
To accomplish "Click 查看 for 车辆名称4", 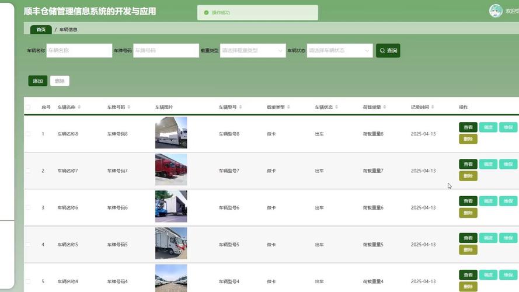I will point(468,275).
